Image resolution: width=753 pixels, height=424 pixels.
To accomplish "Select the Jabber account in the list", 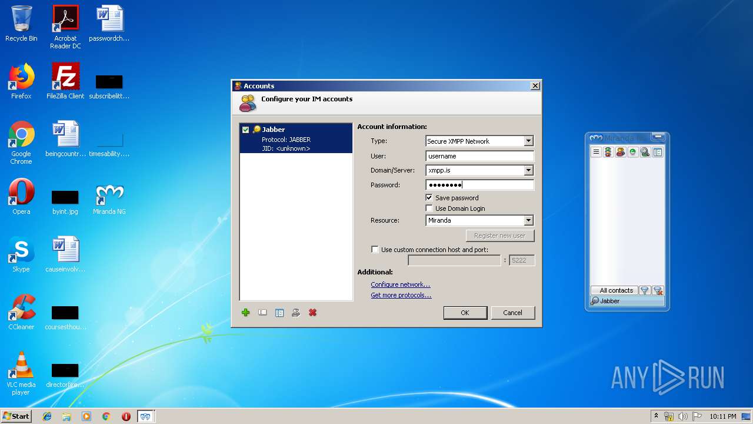I will tap(296, 138).
